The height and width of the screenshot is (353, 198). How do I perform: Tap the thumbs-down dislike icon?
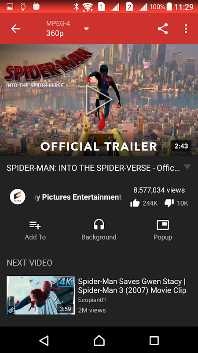click(x=169, y=203)
